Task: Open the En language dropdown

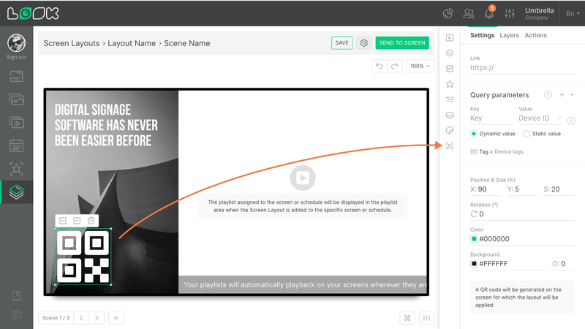Action: tap(573, 13)
